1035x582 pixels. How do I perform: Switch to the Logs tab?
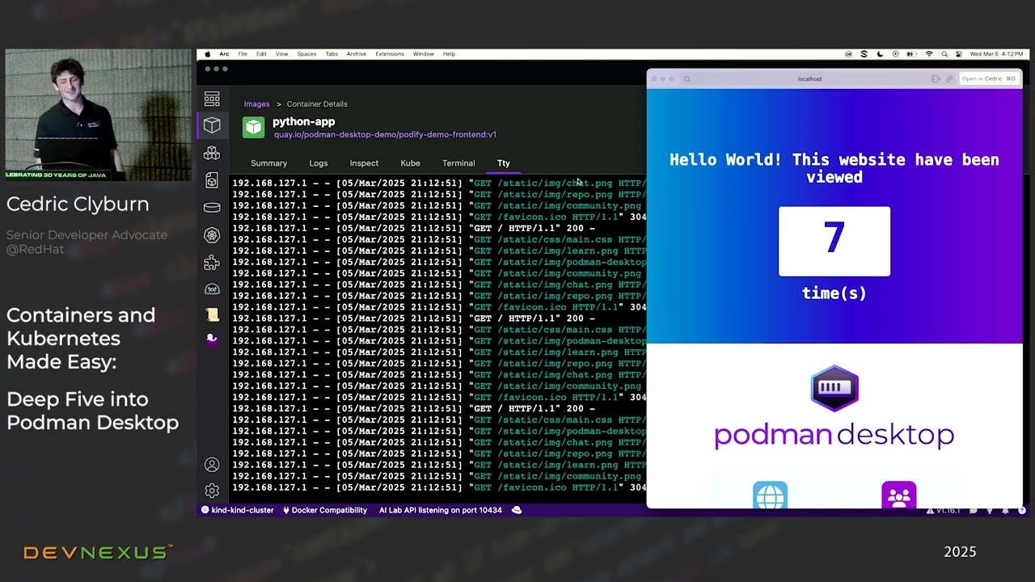319,163
